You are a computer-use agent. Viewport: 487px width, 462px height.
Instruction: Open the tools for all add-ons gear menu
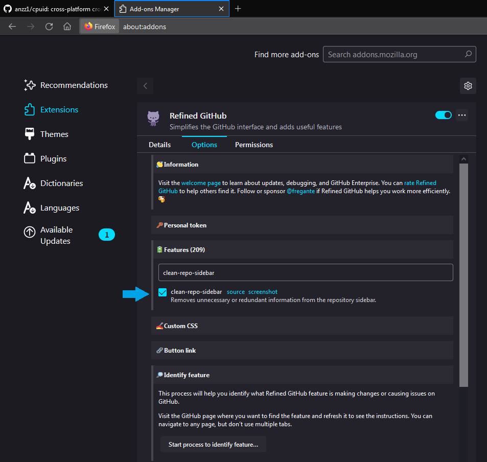468,86
